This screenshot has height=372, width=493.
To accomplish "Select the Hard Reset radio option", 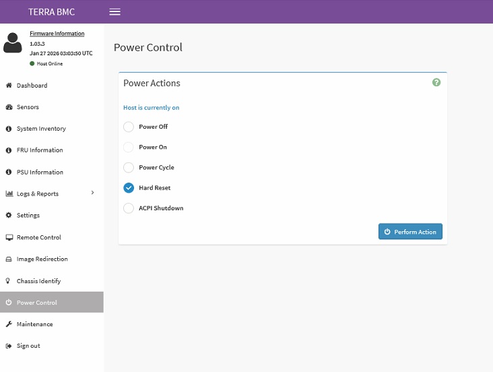I will pyautogui.click(x=129, y=188).
